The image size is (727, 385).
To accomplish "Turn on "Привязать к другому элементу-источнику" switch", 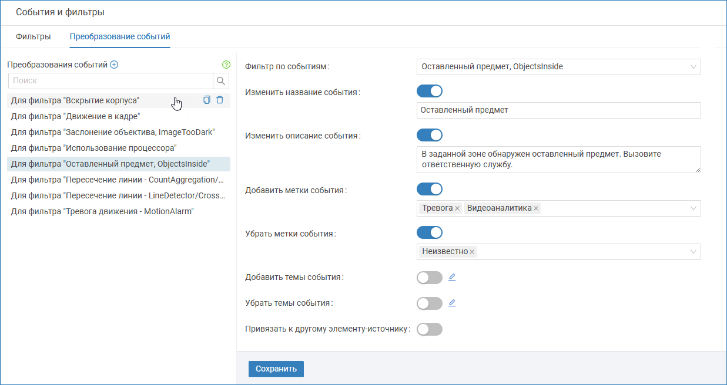I will coord(430,329).
